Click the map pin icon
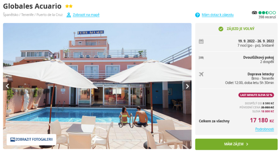Image resolution: width=280 pixels, height=152 pixels. pos(69,15)
